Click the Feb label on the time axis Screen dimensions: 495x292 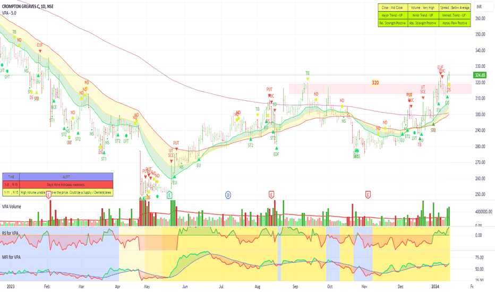(x=47, y=287)
